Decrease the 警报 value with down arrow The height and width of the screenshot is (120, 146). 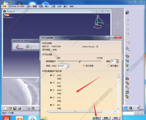118,62
